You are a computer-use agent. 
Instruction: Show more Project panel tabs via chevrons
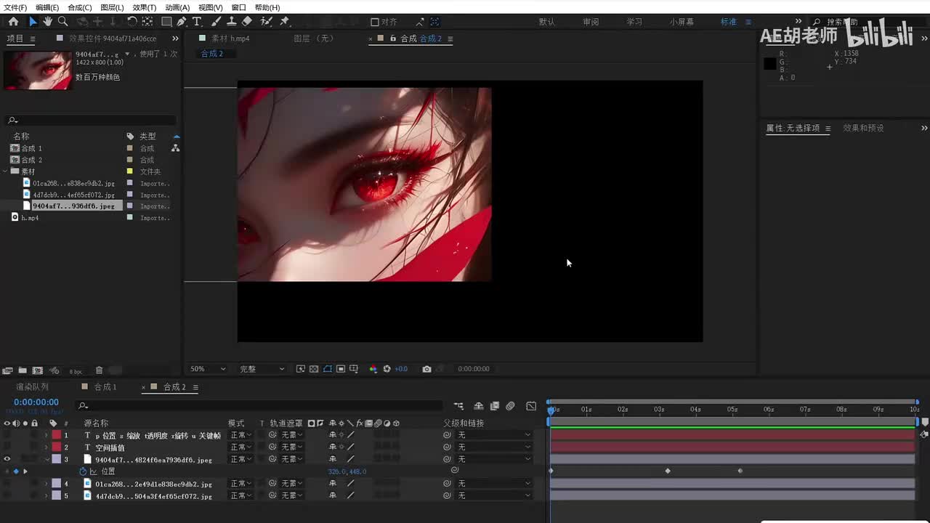[x=175, y=38]
